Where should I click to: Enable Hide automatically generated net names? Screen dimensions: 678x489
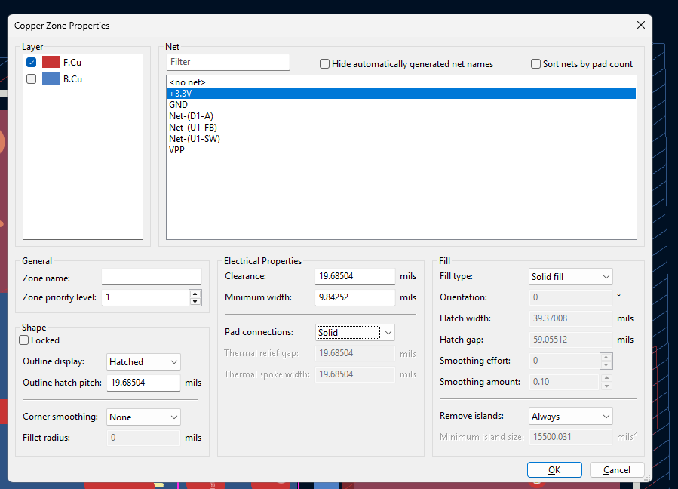pyautogui.click(x=325, y=64)
